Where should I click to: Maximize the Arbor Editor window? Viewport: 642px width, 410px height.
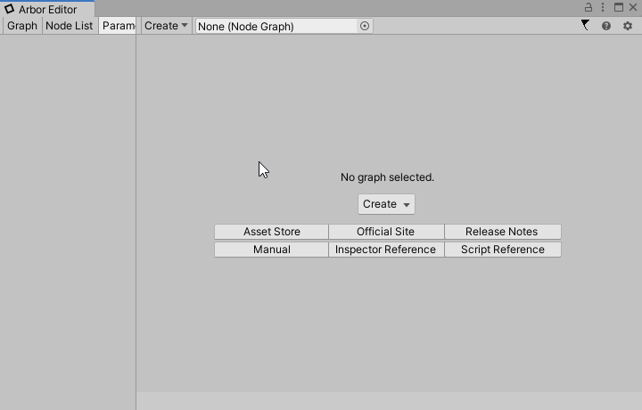click(x=619, y=8)
